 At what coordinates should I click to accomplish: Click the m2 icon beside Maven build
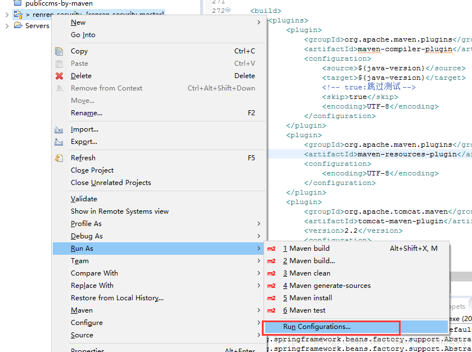271,249
